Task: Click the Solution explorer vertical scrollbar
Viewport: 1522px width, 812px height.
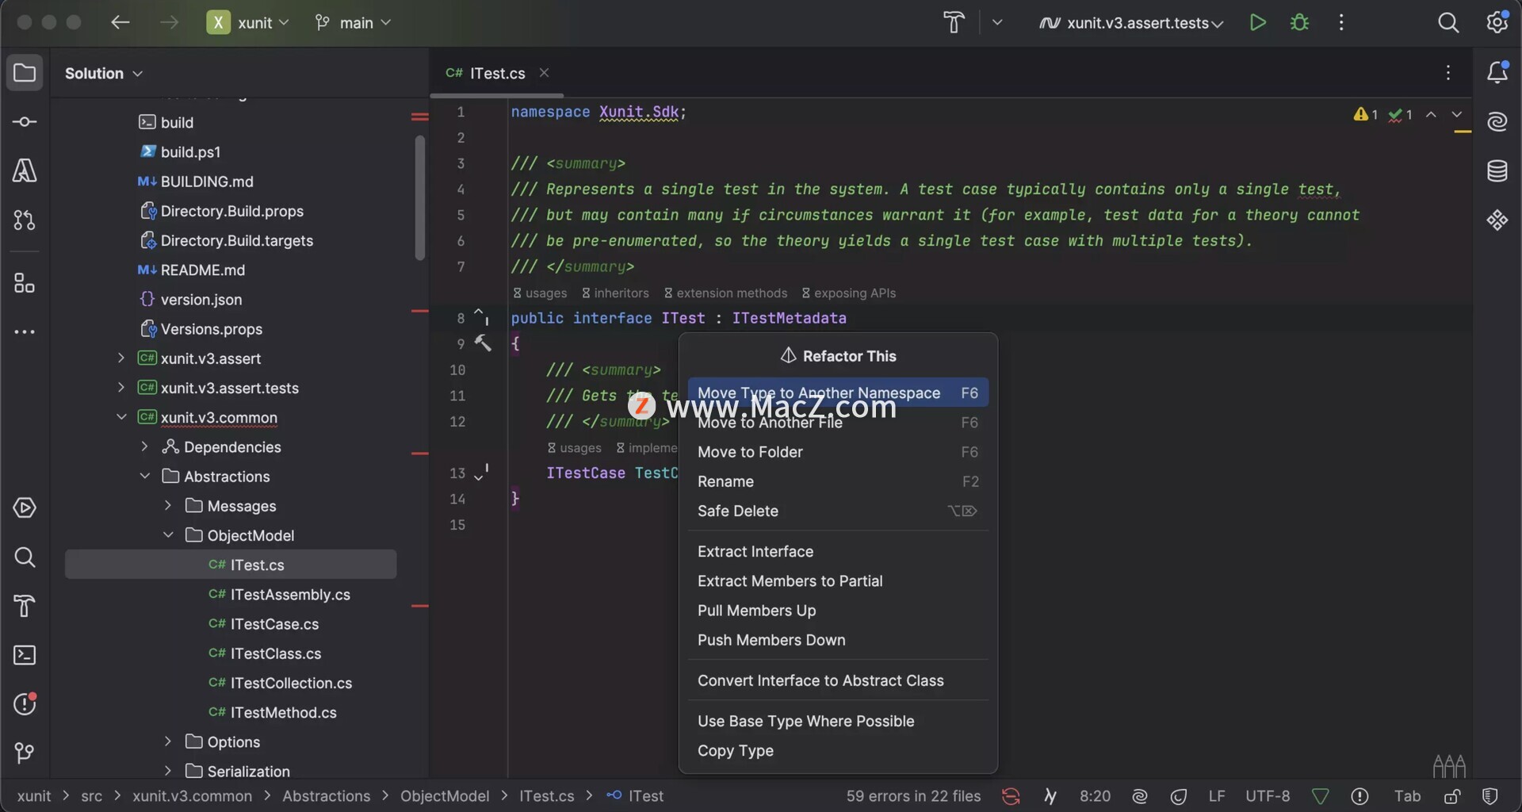Action: click(x=419, y=197)
